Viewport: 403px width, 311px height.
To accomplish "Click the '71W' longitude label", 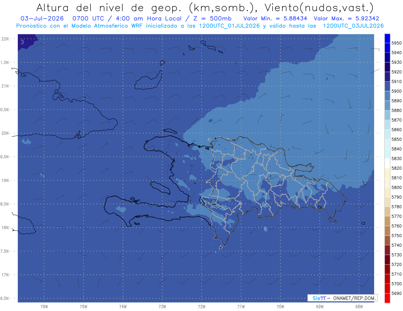I will (x=241, y=306).
